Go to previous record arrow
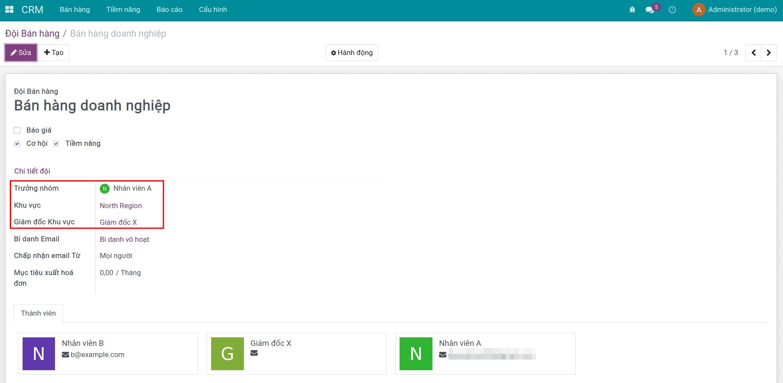The image size is (783, 383). 754,52
